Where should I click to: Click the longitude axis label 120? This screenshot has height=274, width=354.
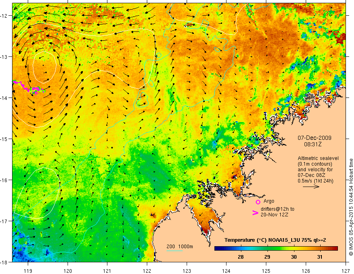pyautogui.click(x=68, y=271)
